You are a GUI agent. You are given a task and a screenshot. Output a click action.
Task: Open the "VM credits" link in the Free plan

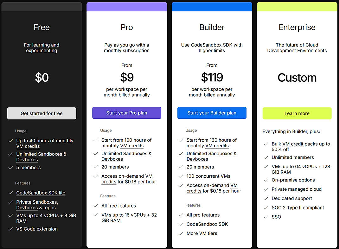tap(28, 146)
